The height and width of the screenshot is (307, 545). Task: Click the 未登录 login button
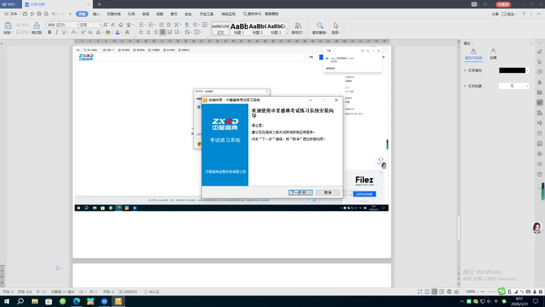[x=503, y=4]
